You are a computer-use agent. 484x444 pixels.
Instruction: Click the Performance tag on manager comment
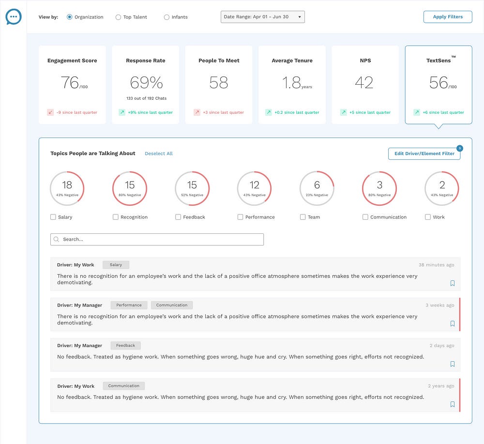(x=129, y=305)
